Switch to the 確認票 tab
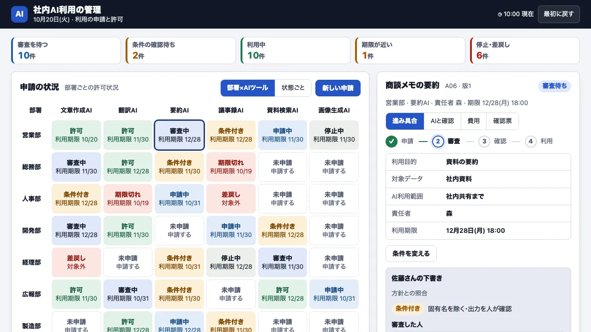591x332 pixels. 502,121
